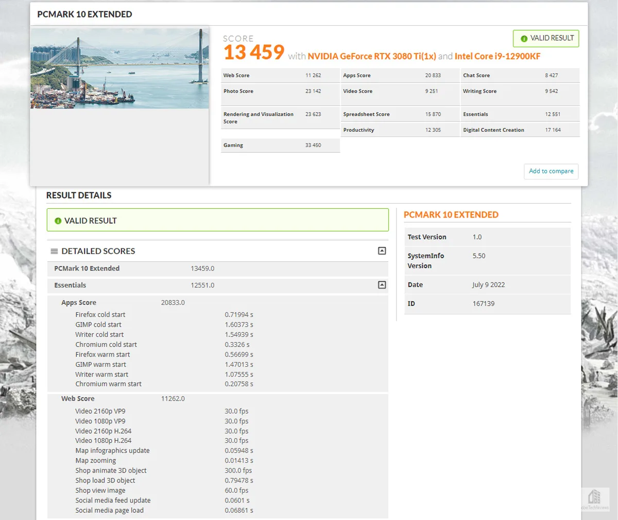Image resolution: width=618 pixels, height=520 pixels.
Task: Select the PCMark 10 Extended 13459.0 row
Action: [217, 268]
